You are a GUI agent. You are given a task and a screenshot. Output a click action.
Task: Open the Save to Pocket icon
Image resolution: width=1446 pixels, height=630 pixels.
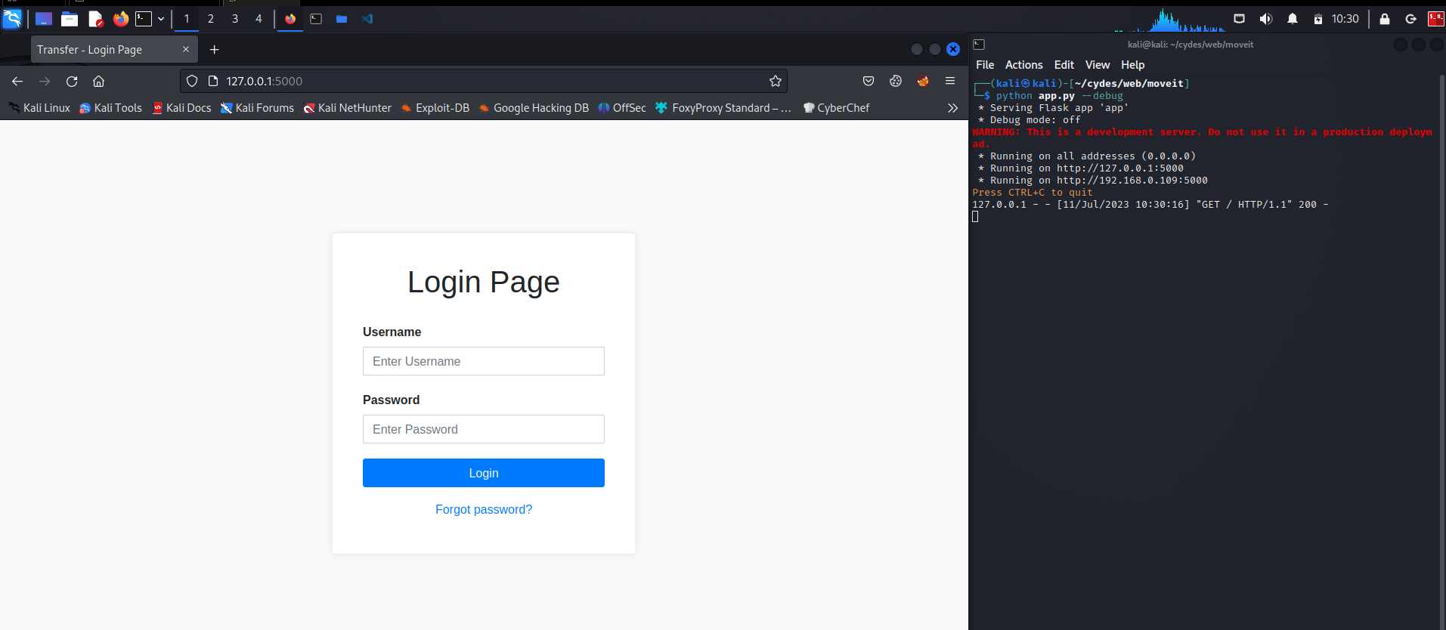(x=869, y=81)
